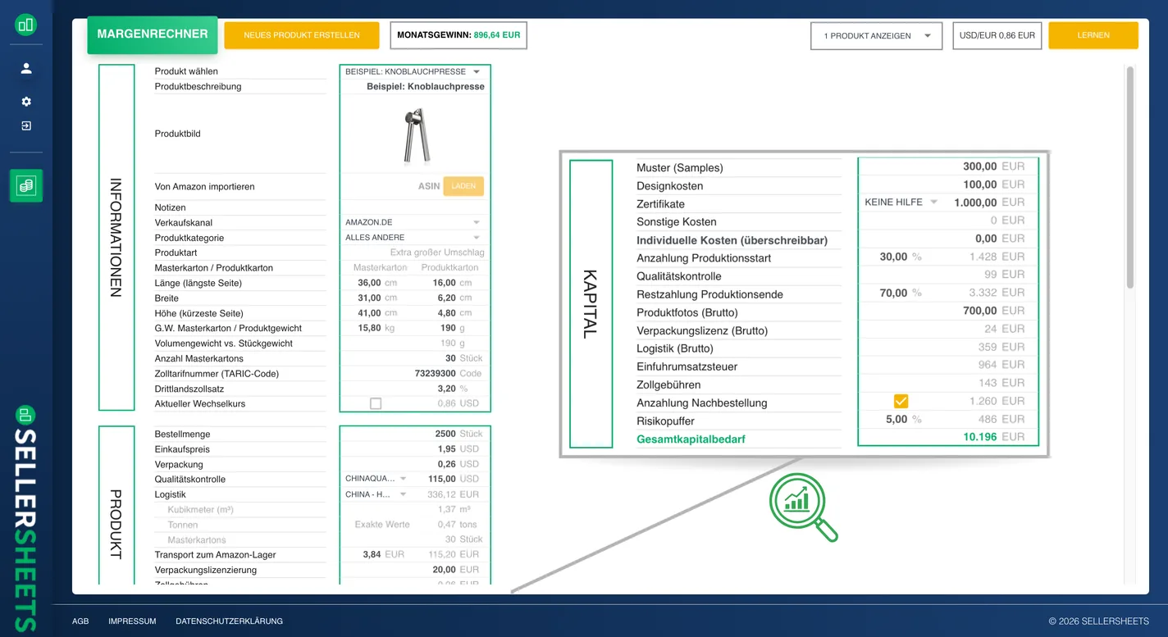Screen dimensions: 1168x637
Task: Click the Muster (Samples) value 300,00
Action: tap(980, 166)
